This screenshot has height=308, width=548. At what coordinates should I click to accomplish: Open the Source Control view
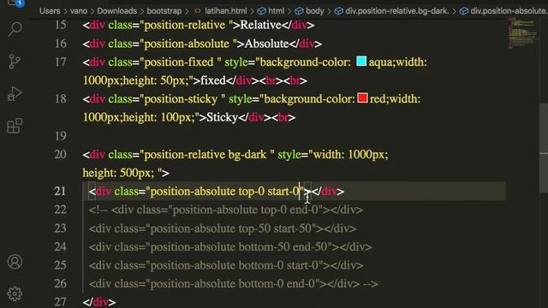tap(15, 62)
